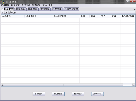Switch to the 灾难恢复 tab
Viewport: 136px width, 101px height.
[45, 9]
